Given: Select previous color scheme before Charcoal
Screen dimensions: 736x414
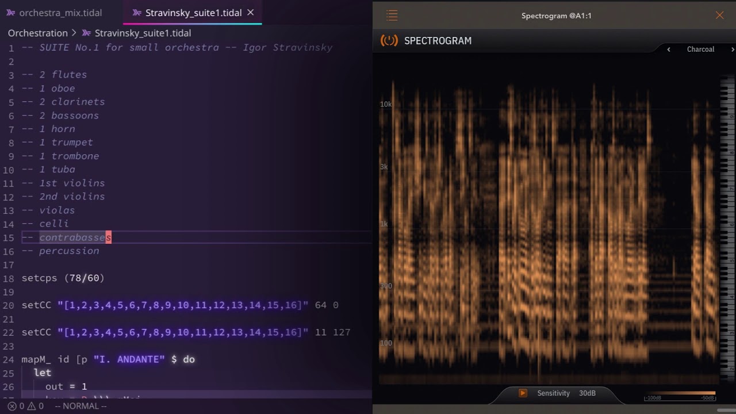Looking at the screenshot, I should click(669, 49).
